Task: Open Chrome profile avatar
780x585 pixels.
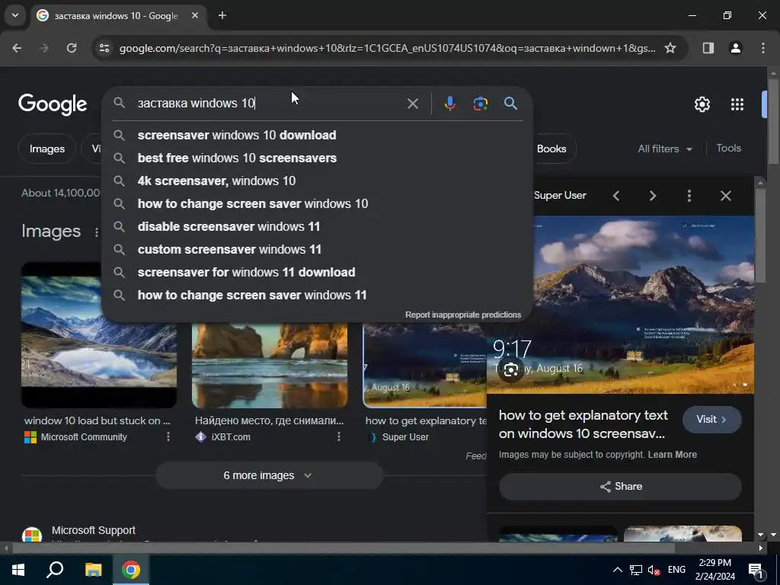Action: [736, 48]
